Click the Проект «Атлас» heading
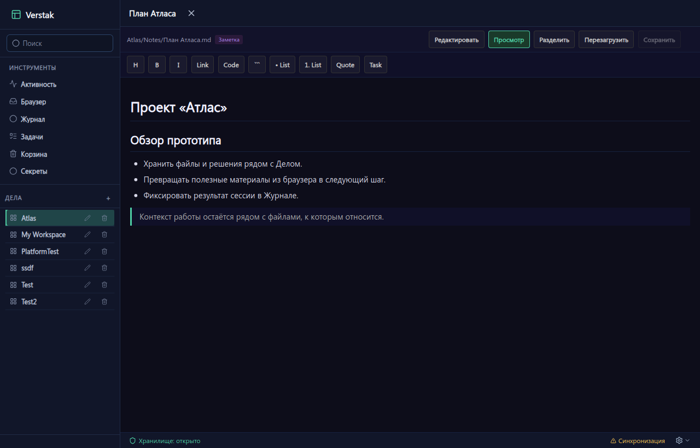The image size is (700, 448). point(179,107)
